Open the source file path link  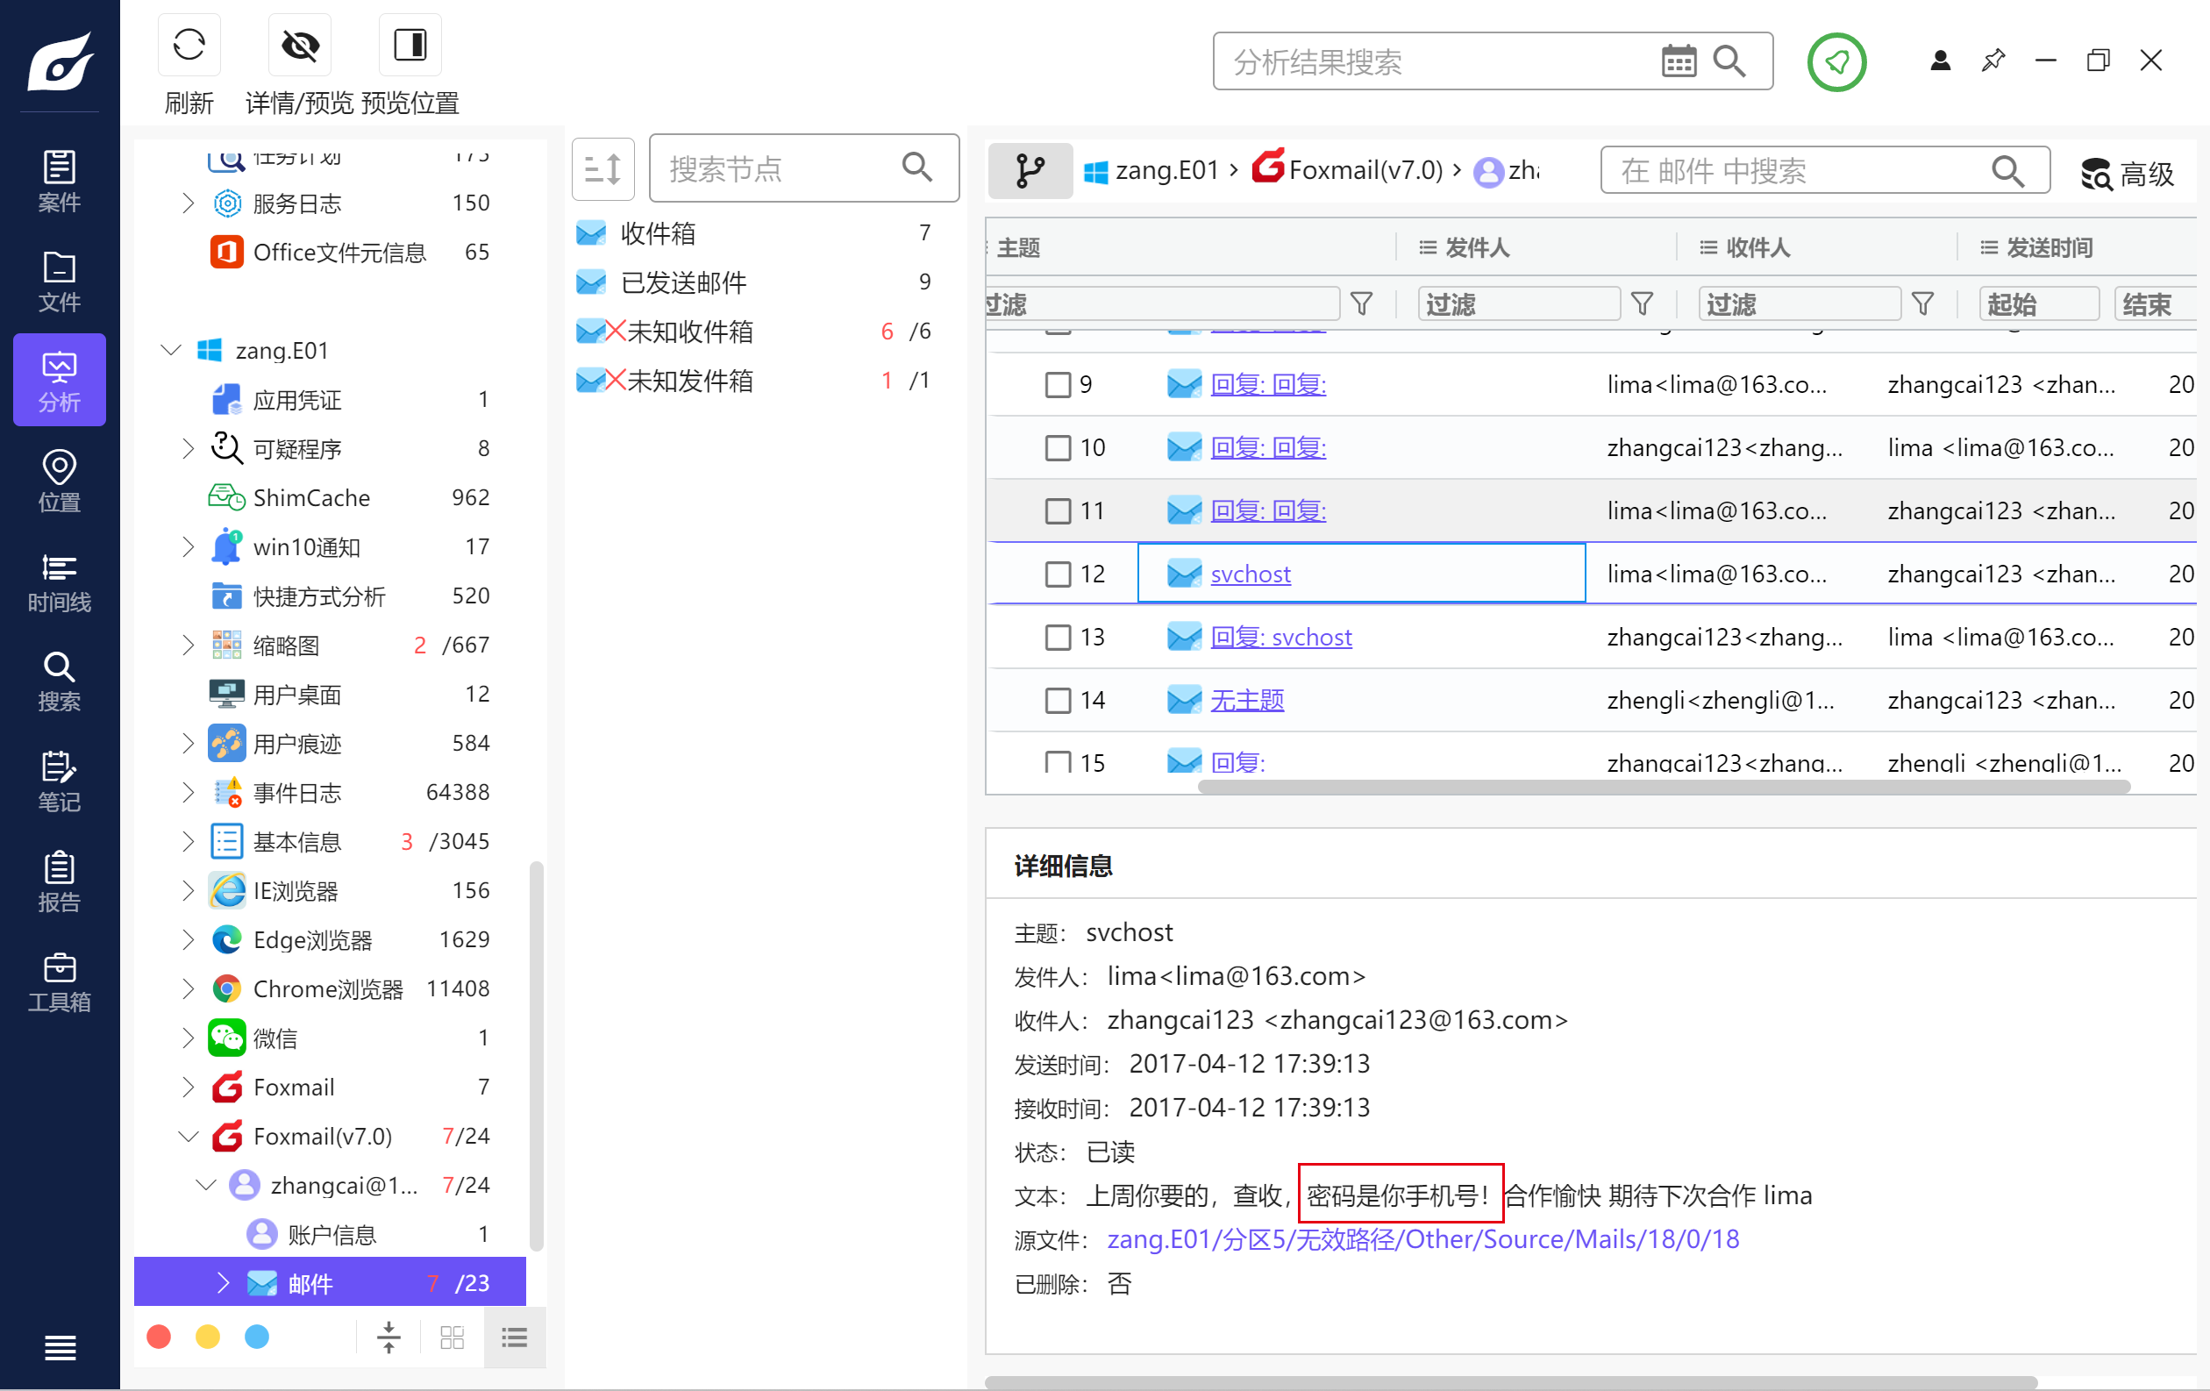coord(1422,1239)
